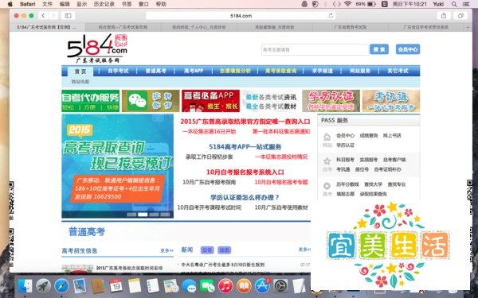Add a new Safari tab
The width and height of the screenshot is (478, 298).
point(468,27)
